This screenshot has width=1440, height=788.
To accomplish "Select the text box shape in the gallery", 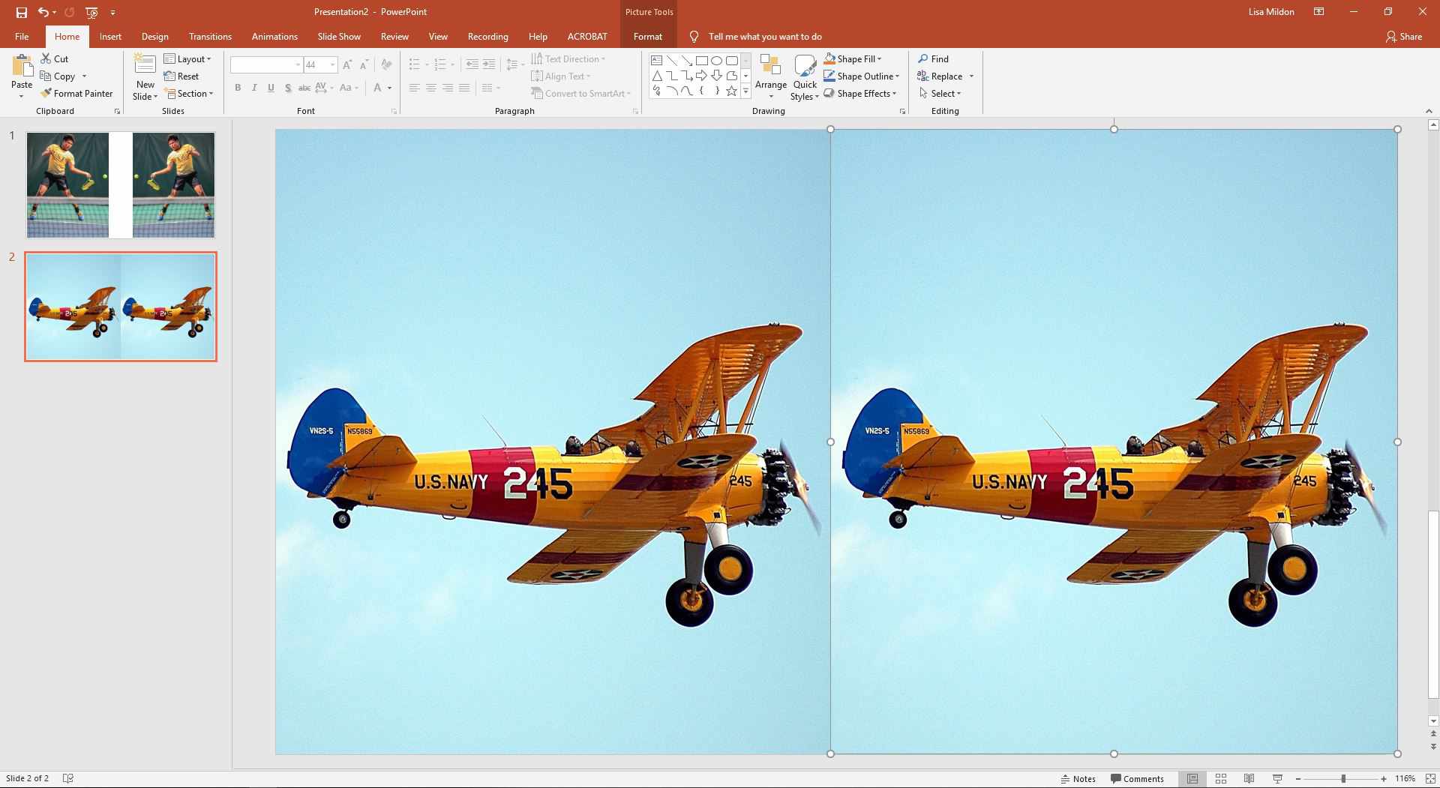I will pyautogui.click(x=657, y=61).
